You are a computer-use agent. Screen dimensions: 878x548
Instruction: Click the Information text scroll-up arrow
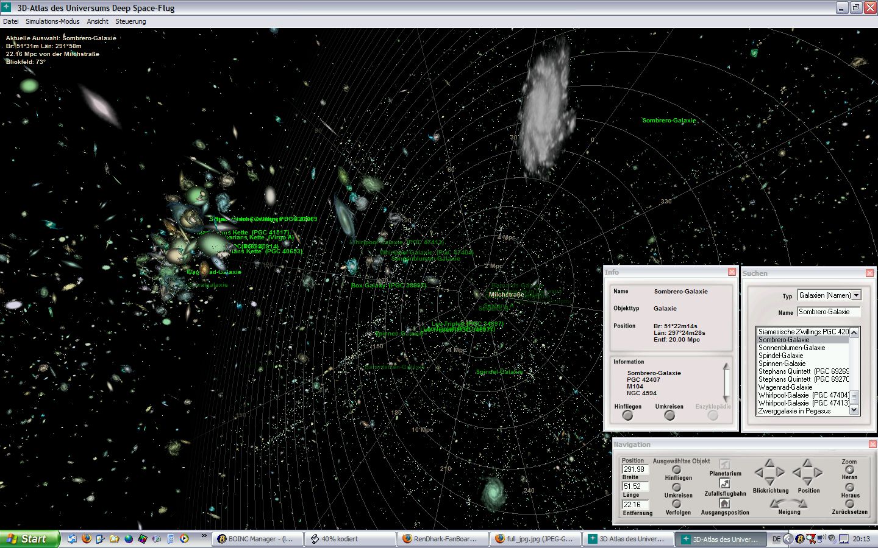click(x=726, y=366)
